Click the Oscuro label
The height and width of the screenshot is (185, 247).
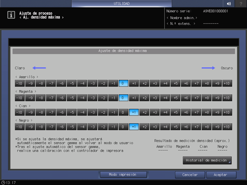coord(227,68)
